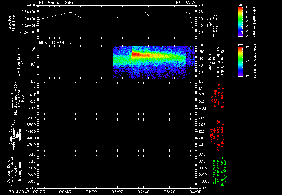The width and height of the screenshot is (282, 195).
Task: Click the "03:20" time axis label
Action: [x=169, y=192]
